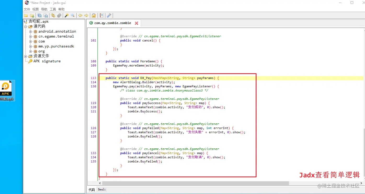365x194 pixels.
Task: Expand the mm.yp.purchasesdk package
Action: [x=31, y=46]
